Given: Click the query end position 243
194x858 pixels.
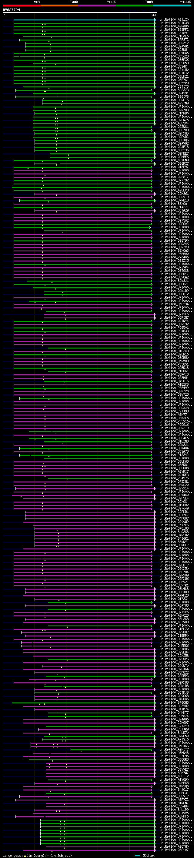Looking at the screenshot, I should point(153,15).
